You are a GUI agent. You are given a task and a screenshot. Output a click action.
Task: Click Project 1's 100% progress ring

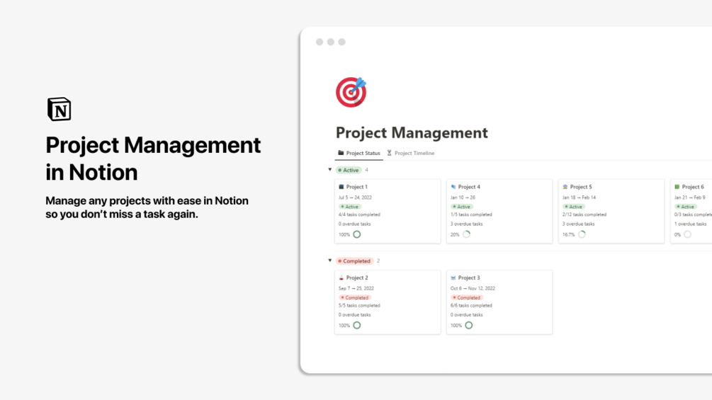[357, 234]
